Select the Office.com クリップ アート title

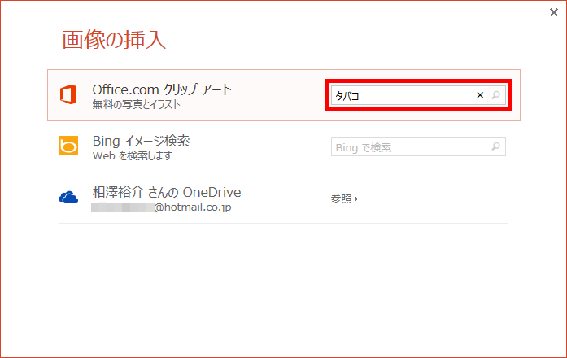pyautogui.click(x=162, y=89)
